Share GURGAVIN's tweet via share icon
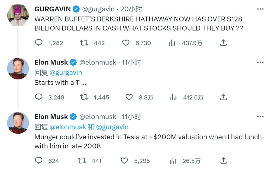 click(223, 43)
